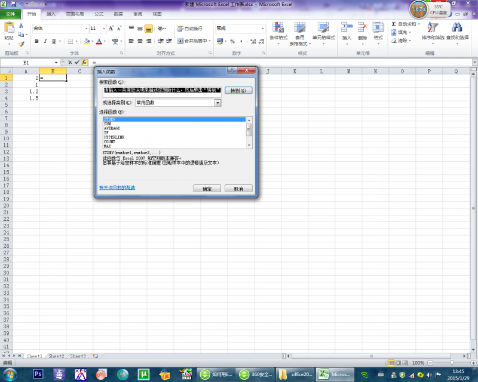
Task: Open the number format dropdown
Action: (262, 28)
